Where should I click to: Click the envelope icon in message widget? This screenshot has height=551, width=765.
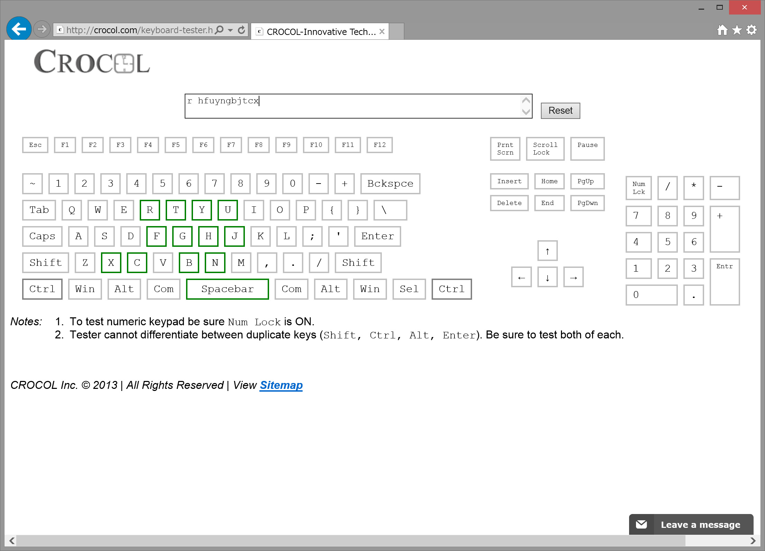(x=642, y=524)
